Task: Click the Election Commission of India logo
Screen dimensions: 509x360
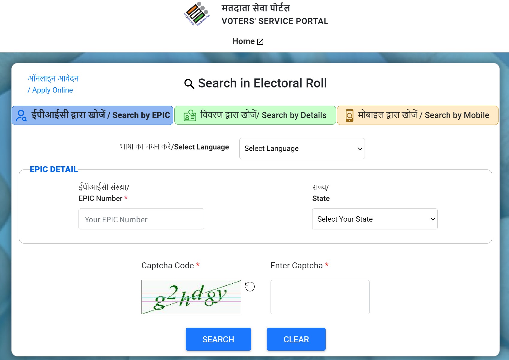Action: point(197,14)
